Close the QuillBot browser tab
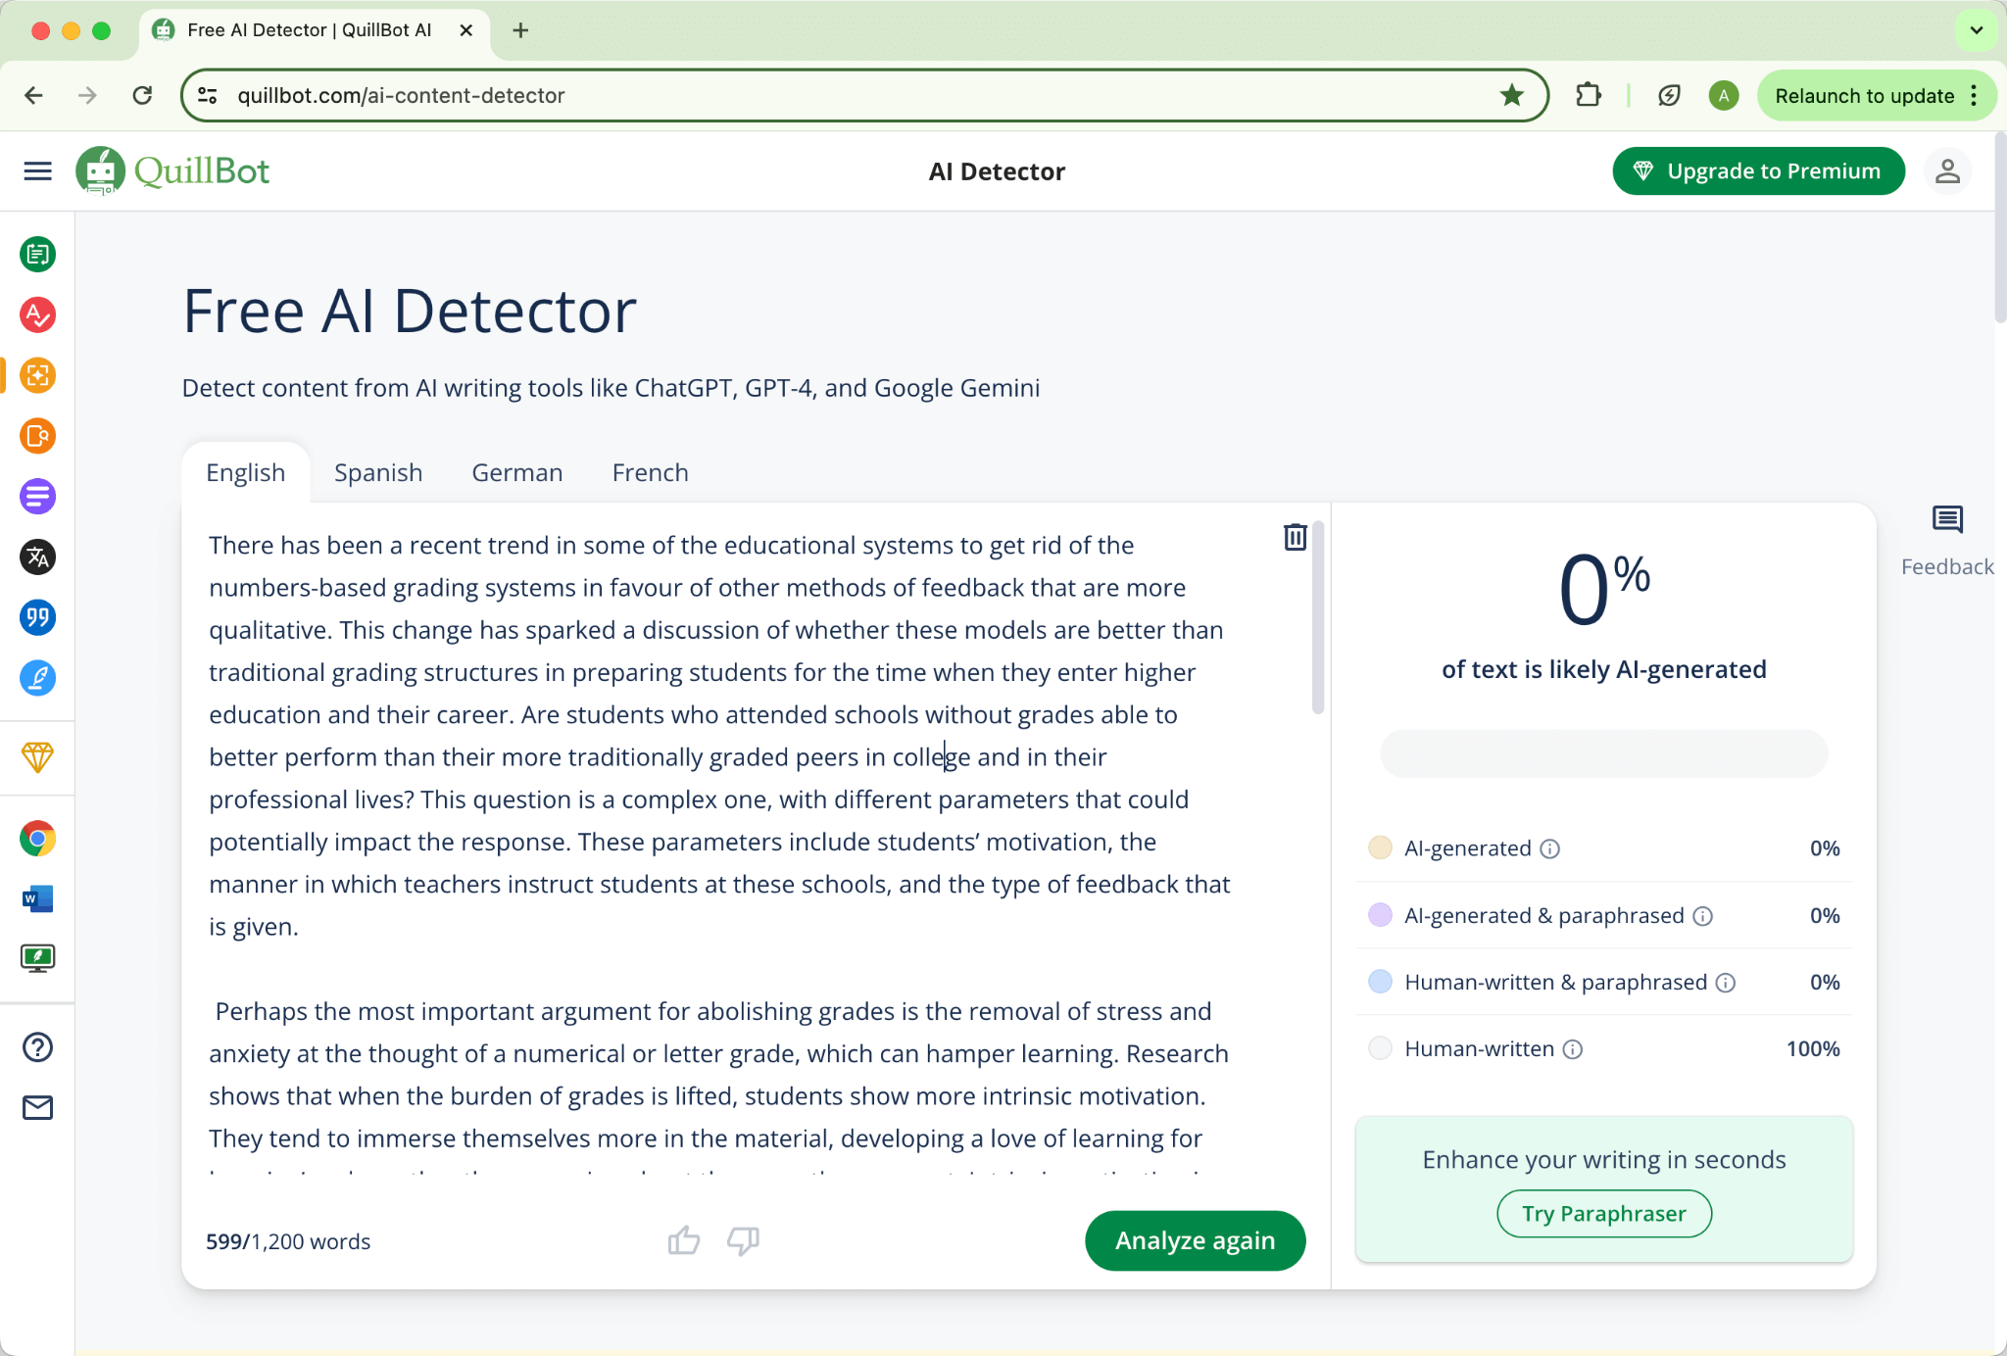This screenshot has height=1356, width=2007. [466, 30]
